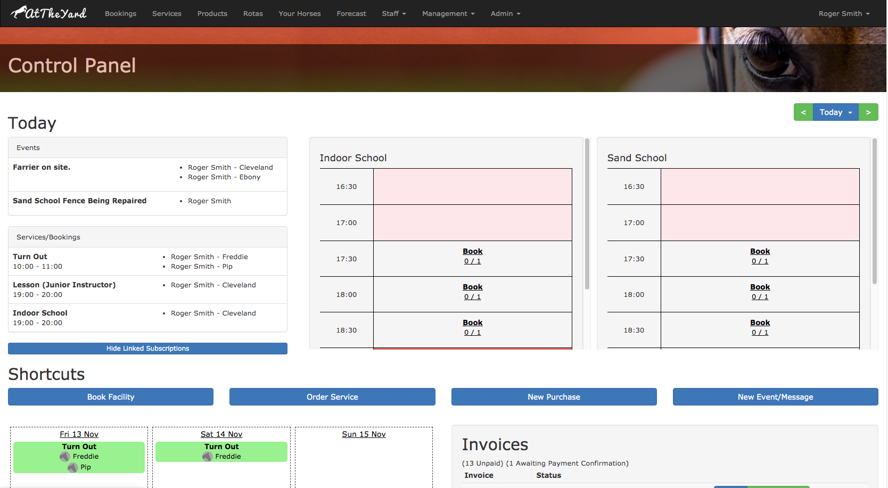Click the New Purchase shortcut
This screenshot has height=488, width=888.
pos(554,396)
